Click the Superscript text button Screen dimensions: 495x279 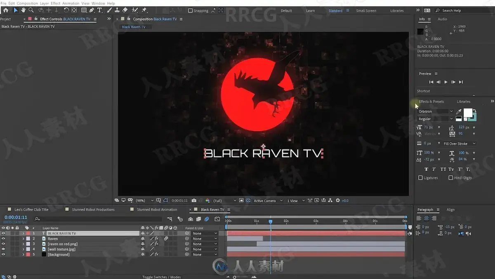pos(460,169)
